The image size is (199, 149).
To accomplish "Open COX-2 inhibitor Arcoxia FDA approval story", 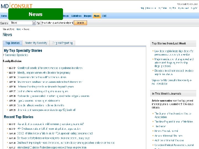I will (55, 134).
